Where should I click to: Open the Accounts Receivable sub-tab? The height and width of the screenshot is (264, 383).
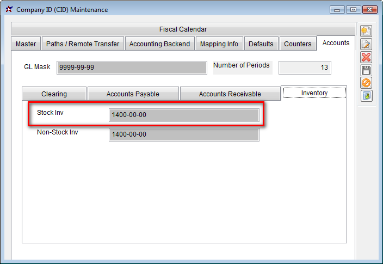click(x=230, y=94)
